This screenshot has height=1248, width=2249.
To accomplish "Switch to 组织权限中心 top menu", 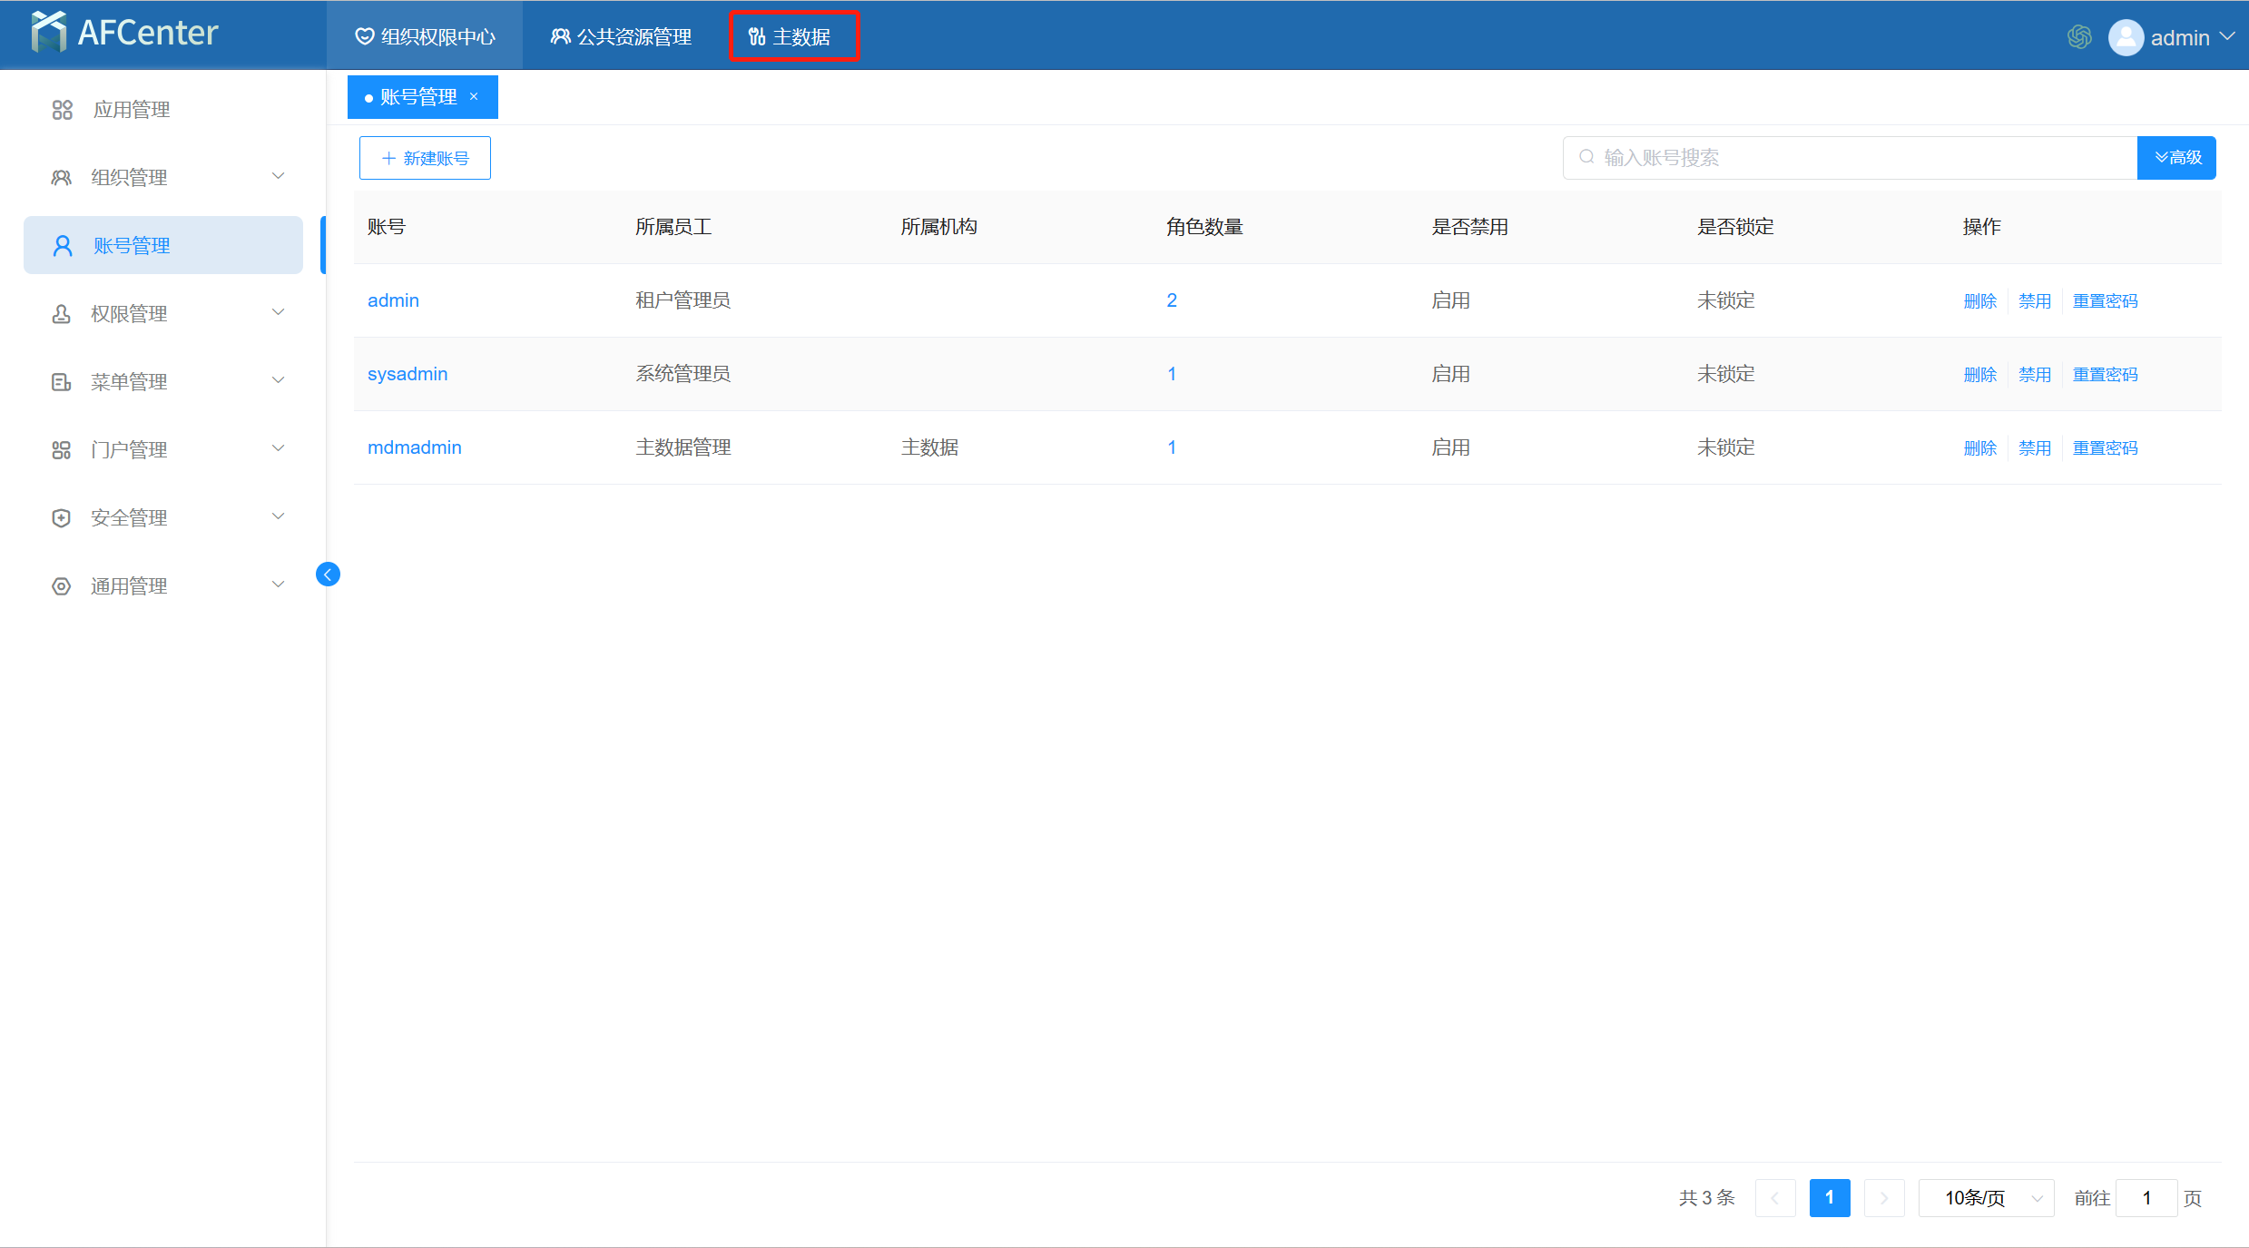I will (x=425, y=36).
